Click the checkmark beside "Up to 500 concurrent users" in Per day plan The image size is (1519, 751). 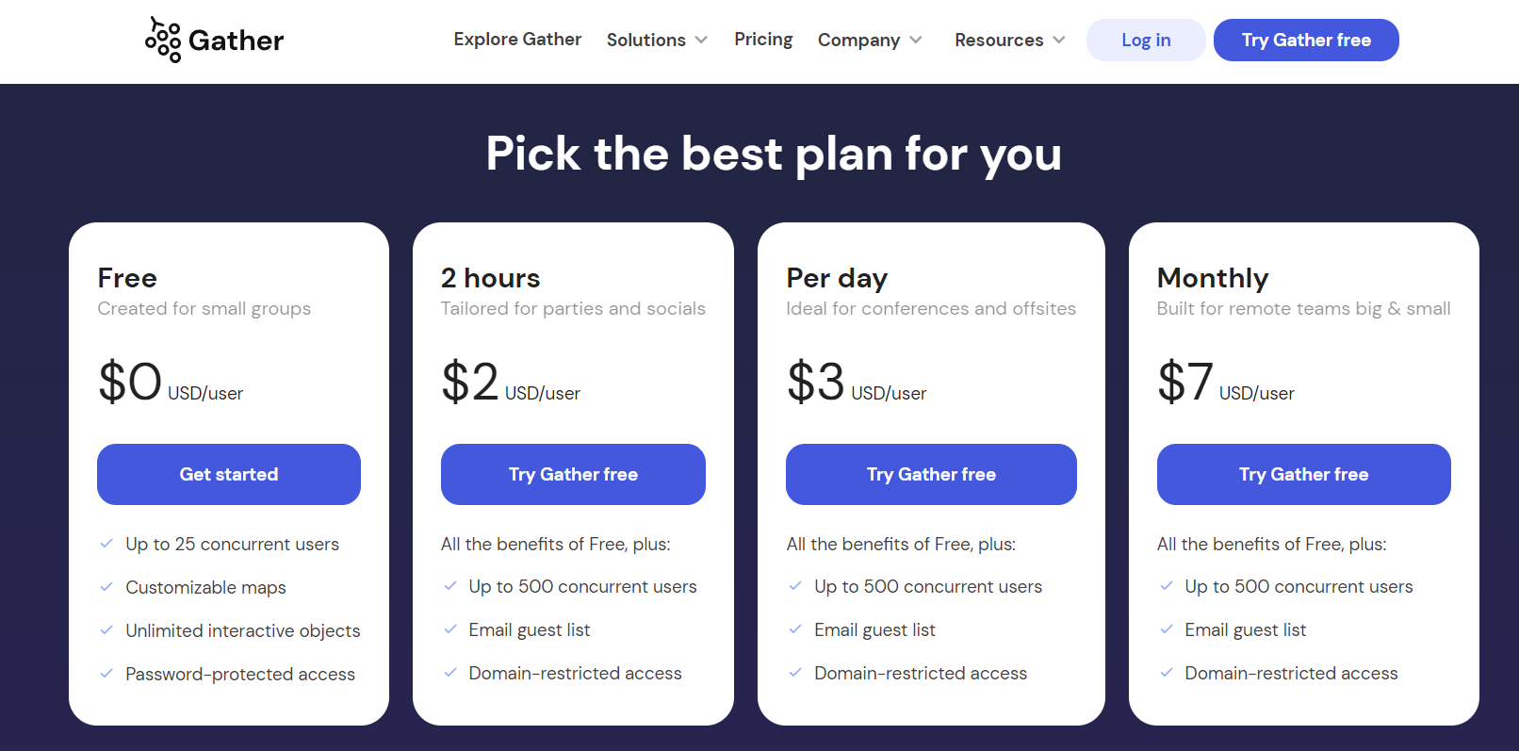click(x=794, y=586)
